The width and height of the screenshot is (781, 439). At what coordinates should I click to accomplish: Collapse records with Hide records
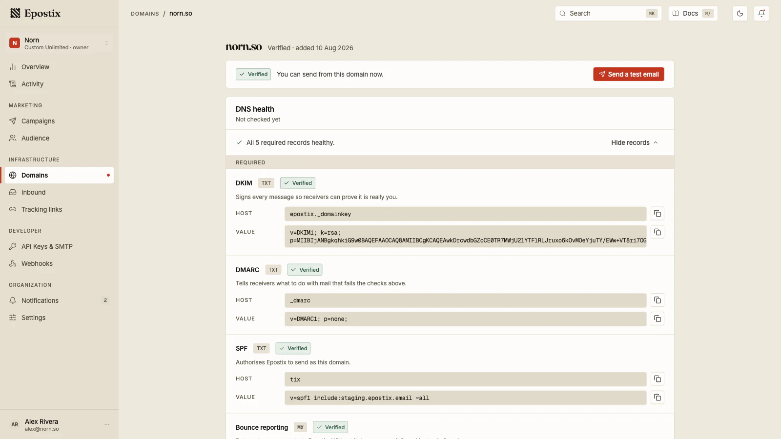point(635,142)
